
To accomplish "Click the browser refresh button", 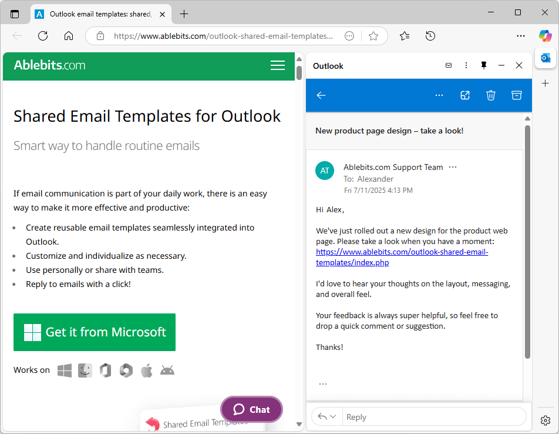I will click(43, 36).
